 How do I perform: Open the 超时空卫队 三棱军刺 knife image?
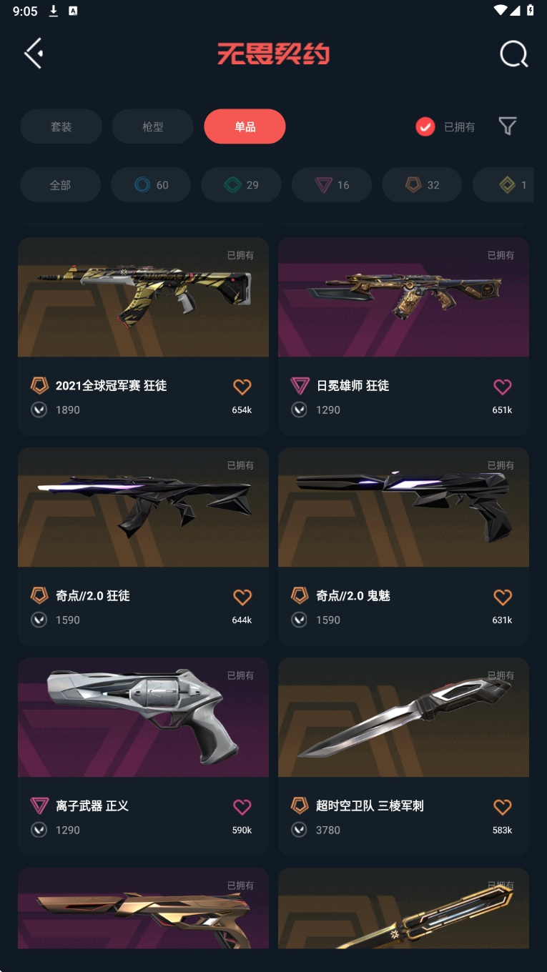click(x=403, y=718)
